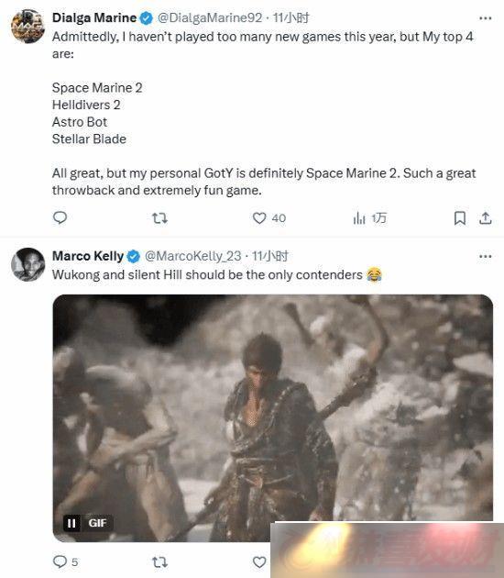Viewport: 504px width, 578px height.
Task: Bookmark Dialga Marine's tweet
Action: pyautogui.click(x=459, y=218)
